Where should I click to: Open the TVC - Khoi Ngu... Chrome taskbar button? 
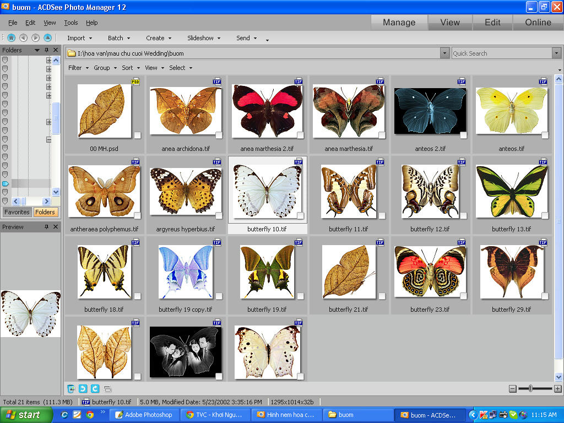click(x=215, y=415)
